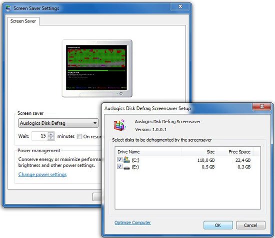Confirm setup with the OK button

pyautogui.click(x=218, y=225)
